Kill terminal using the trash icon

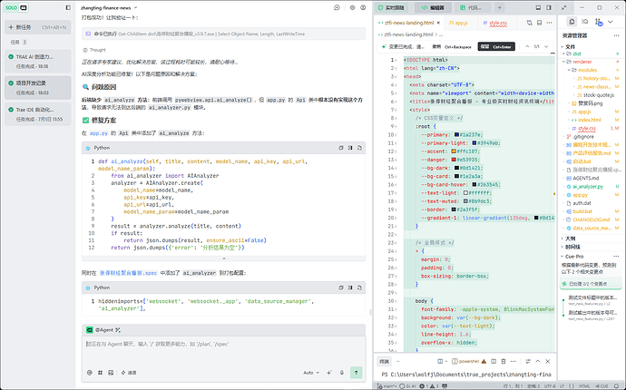(x=504, y=361)
